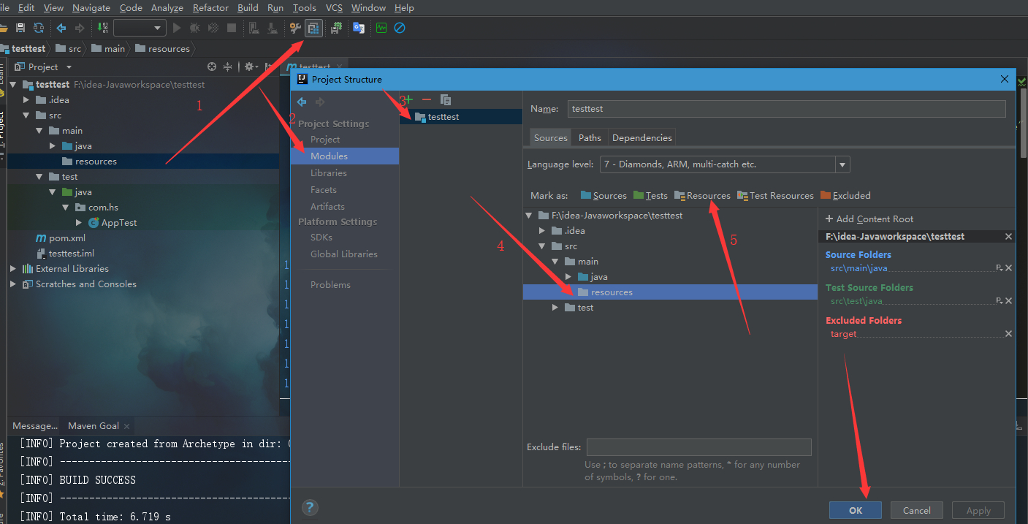
Task: Remove target excluded folder with X
Action: coord(1008,334)
